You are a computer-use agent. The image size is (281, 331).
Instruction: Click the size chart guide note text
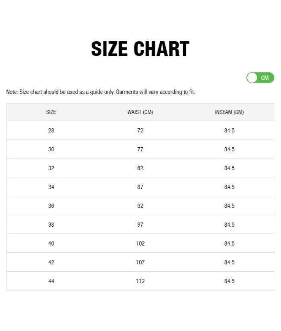[100, 92]
